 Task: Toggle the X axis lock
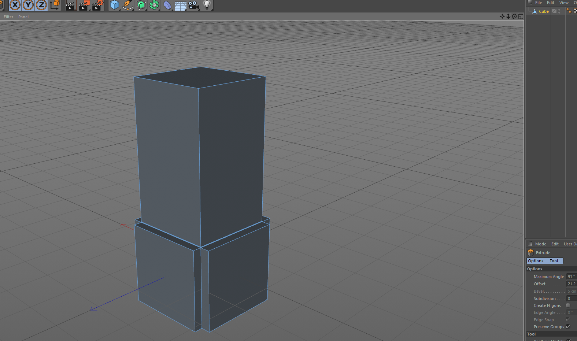[x=15, y=5]
